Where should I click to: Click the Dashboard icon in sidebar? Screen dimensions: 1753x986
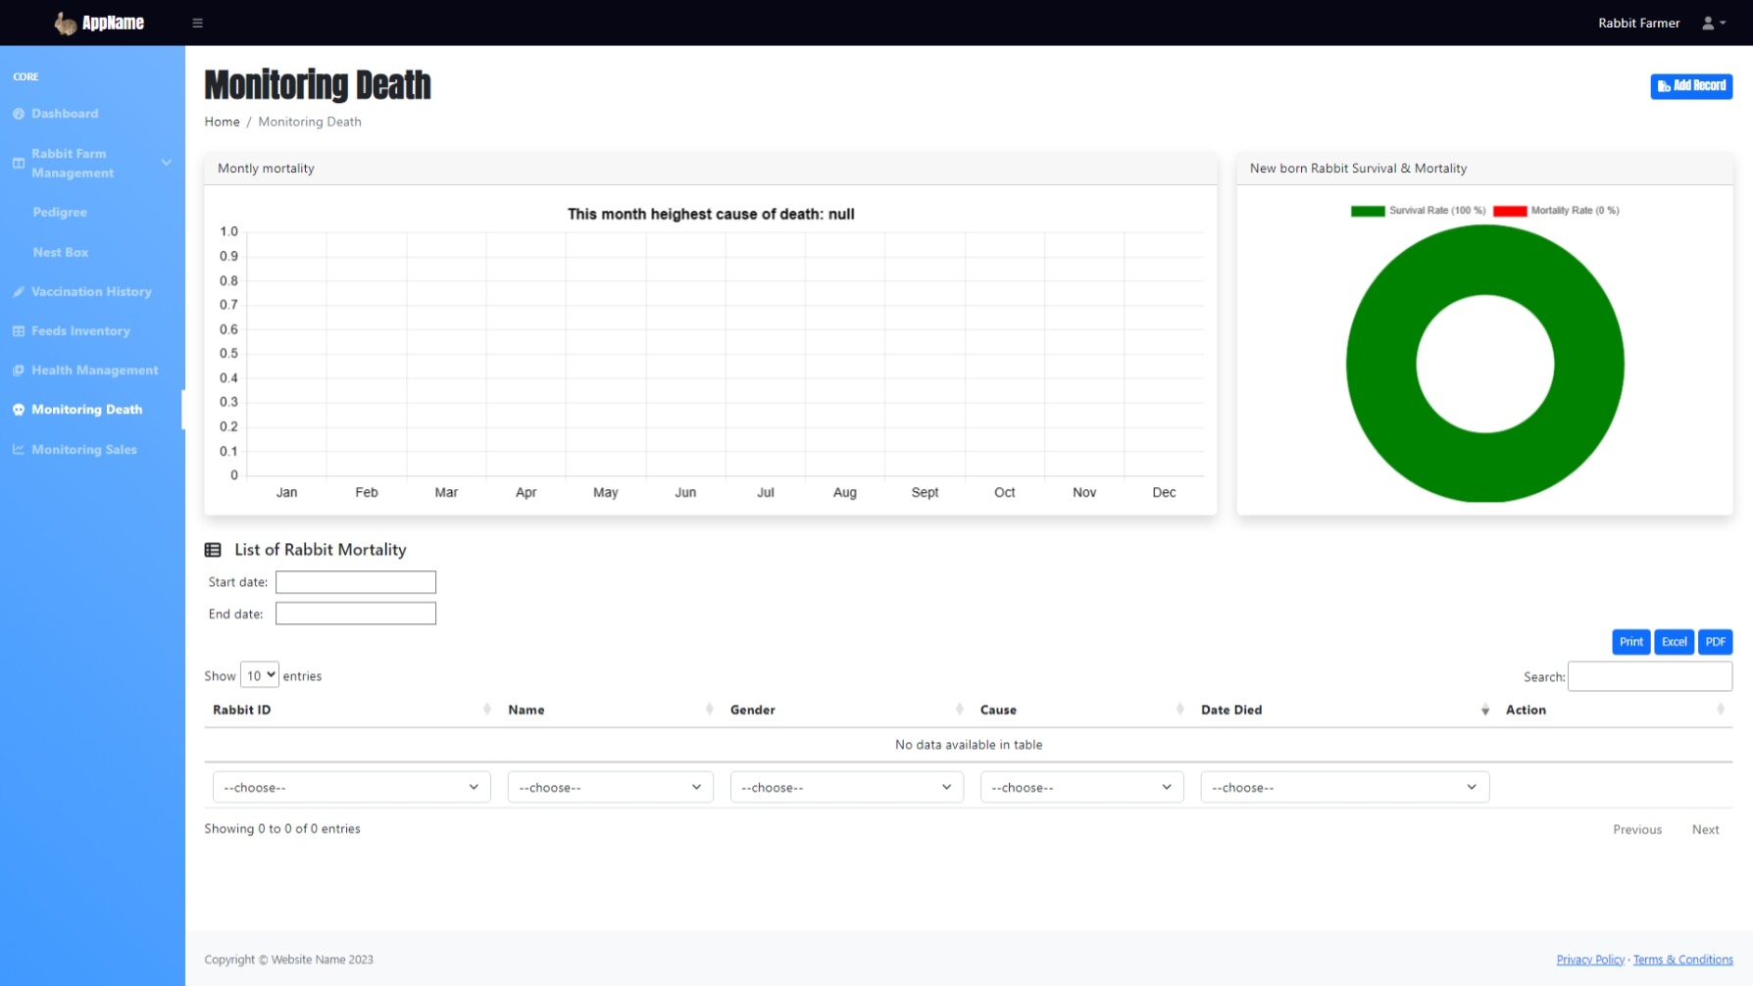[x=19, y=114]
